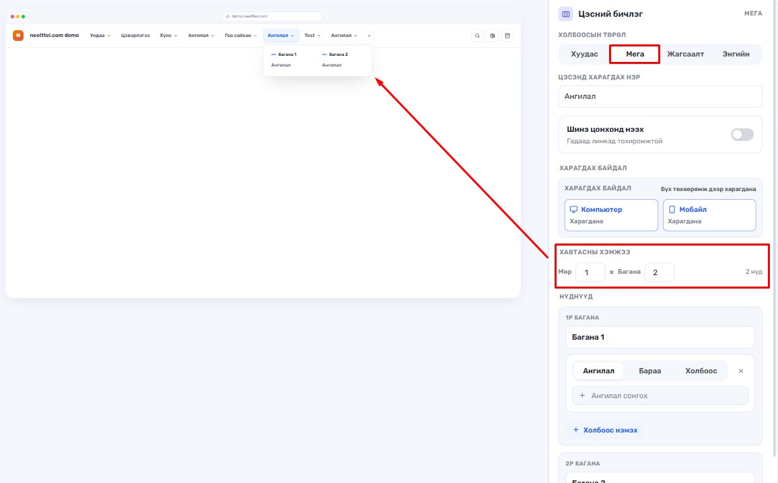Click the Цэсэнд харагдах нэр input field
The width and height of the screenshot is (778, 483).
(660, 97)
